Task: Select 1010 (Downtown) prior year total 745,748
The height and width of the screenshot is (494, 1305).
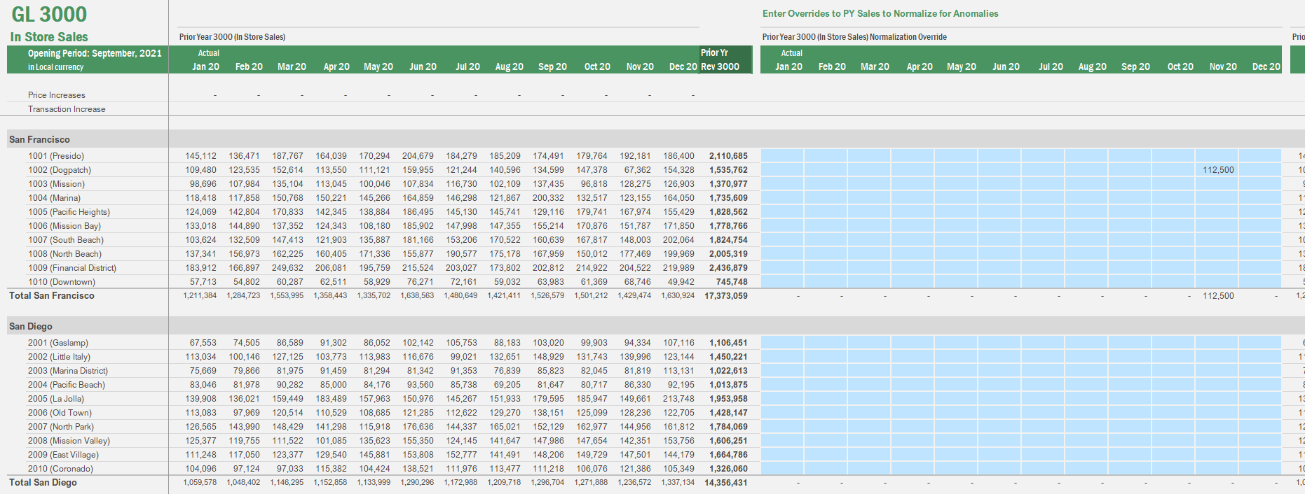Action: click(731, 282)
